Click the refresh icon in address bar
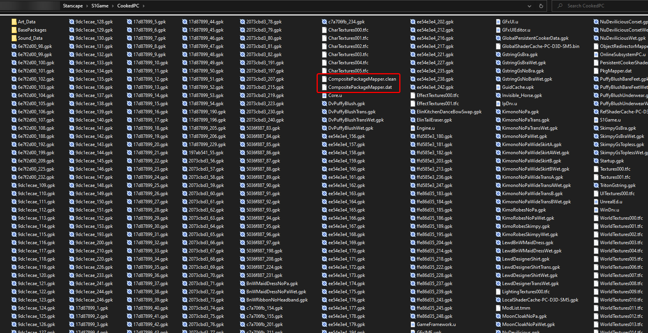The image size is (648, 333). (x=541, y=6)
